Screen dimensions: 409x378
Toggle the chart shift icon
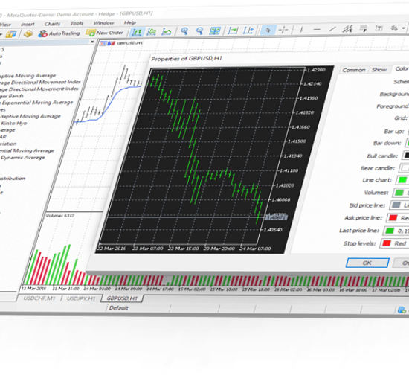pyautogui.click(x=248, y=31)
